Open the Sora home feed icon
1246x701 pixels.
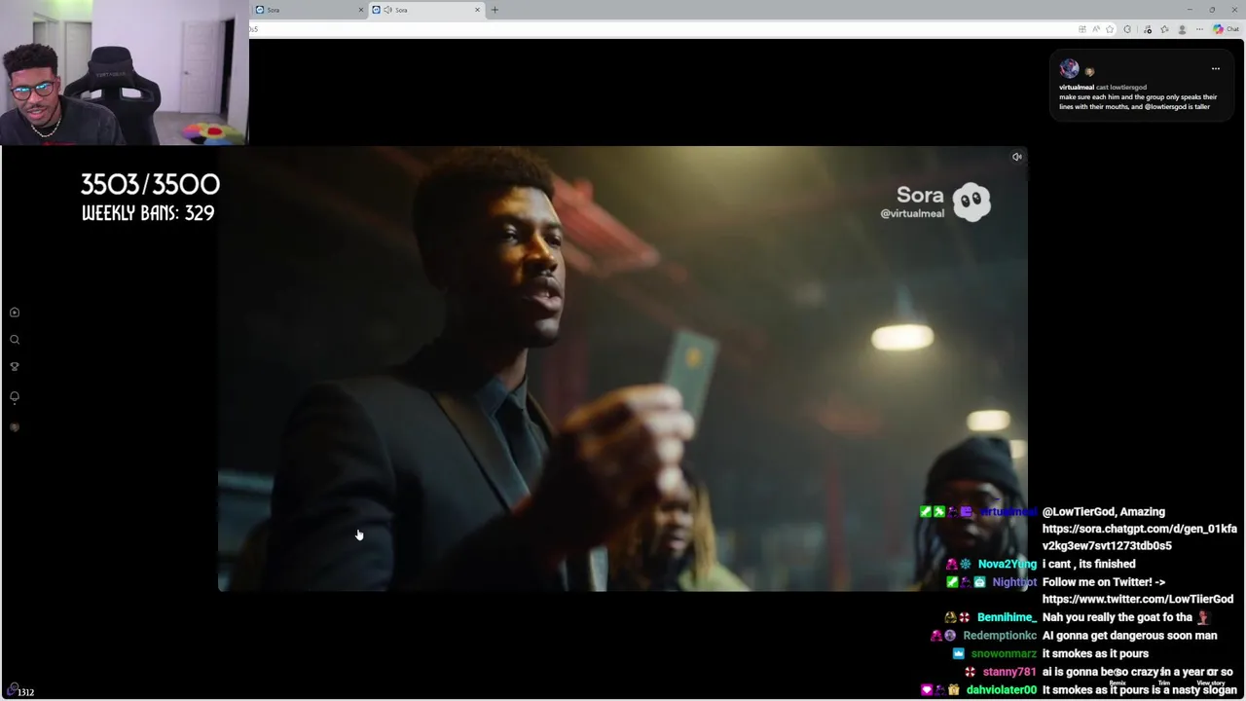15,313
